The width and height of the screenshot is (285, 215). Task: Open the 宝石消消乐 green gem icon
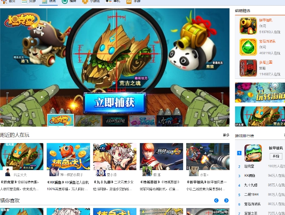[248, 47]
